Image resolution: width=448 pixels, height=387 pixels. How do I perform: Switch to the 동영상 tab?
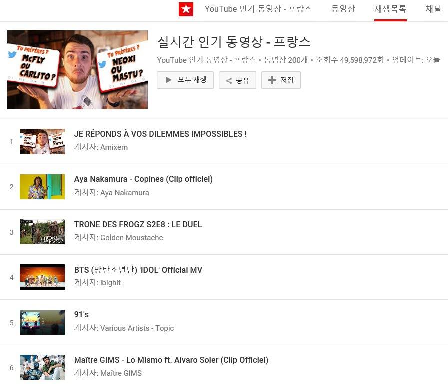pos(343,9)
